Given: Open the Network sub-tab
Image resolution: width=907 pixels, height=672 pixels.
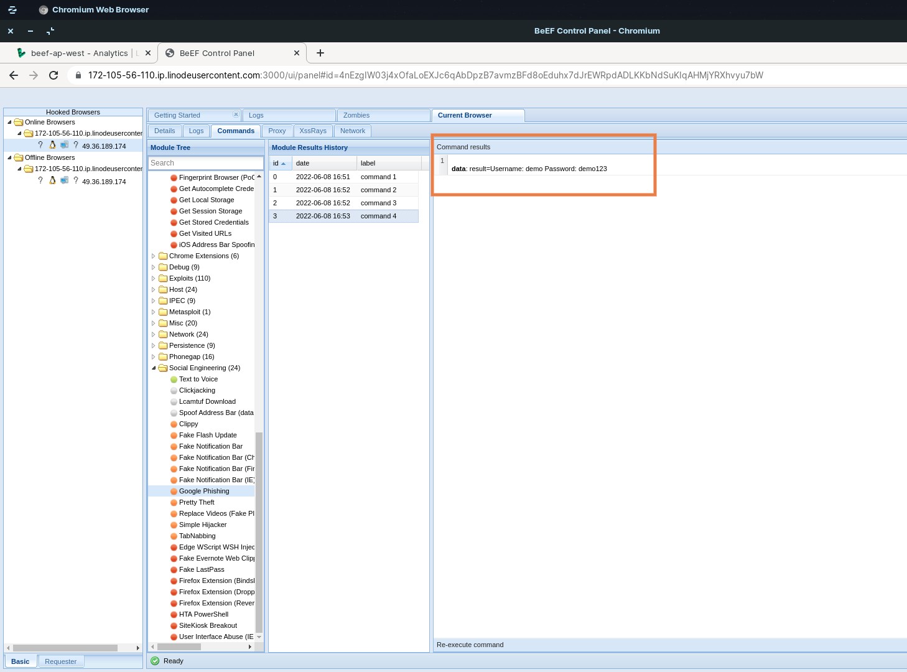Looking at the screenshot, I should click(353, 131).
